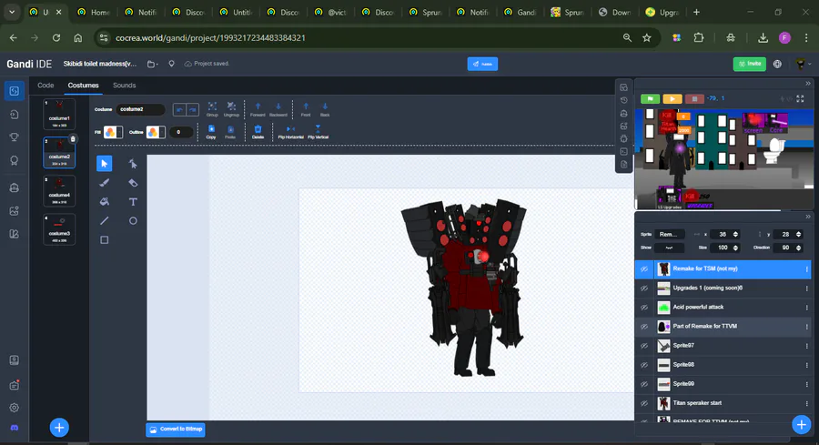Click the outline width input field
This screenshot has height=445, width=819.
(x=181, y=132)
